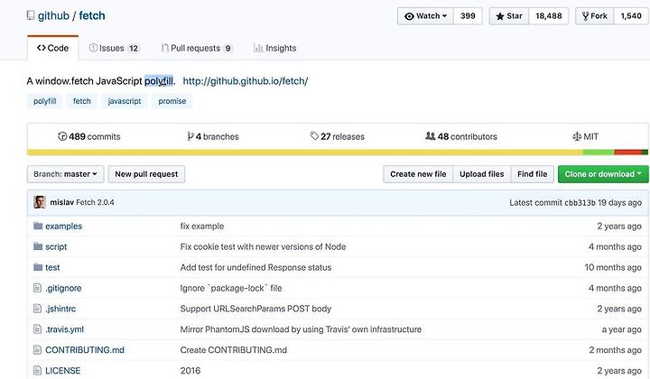Open the script folder
The height and width of the screenshot is (379, 650).
pyautogui.click(x=56, y=247)
